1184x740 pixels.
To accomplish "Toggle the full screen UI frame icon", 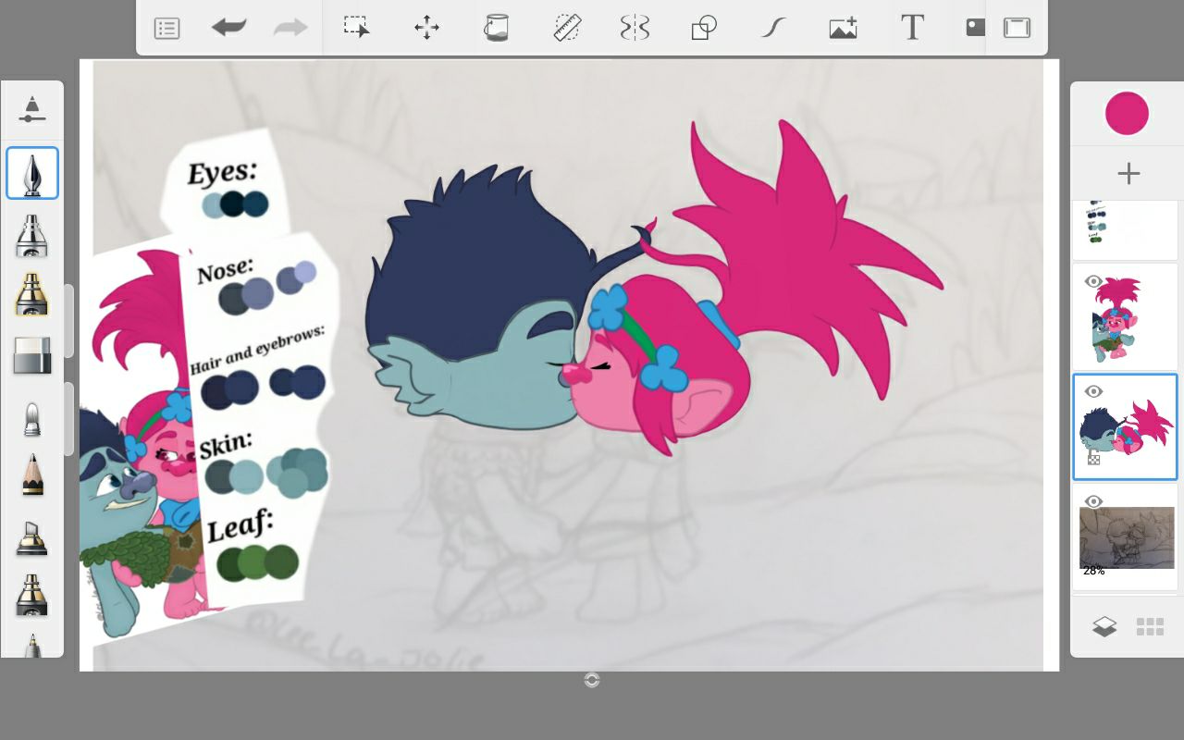I will [1017, 28].
